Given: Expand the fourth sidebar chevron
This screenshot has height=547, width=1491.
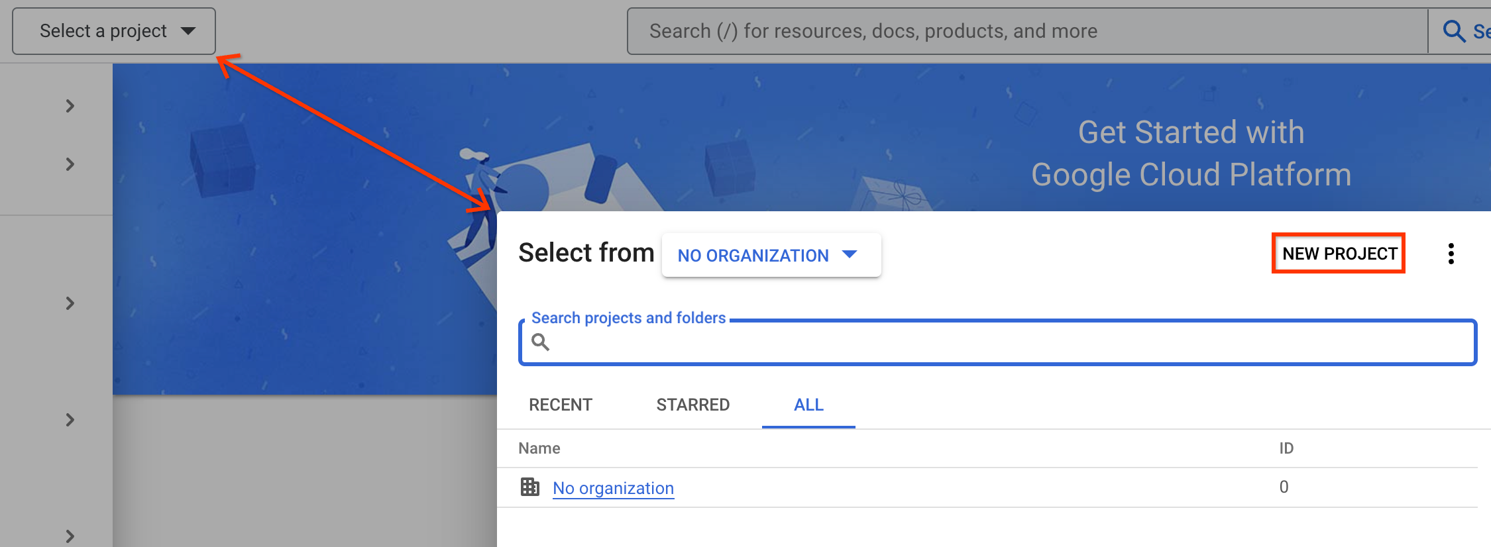Looking at the screenshot, I should click(70, 420).
